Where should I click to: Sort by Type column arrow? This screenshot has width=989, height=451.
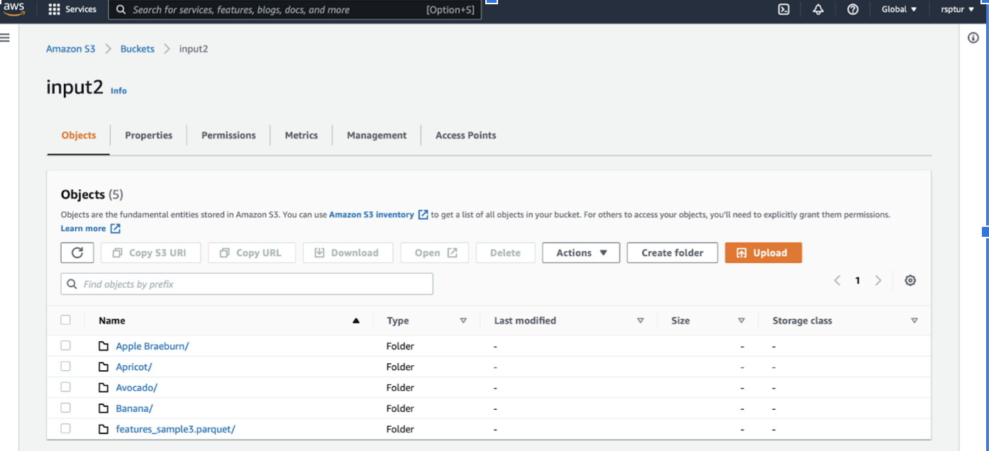463,321
